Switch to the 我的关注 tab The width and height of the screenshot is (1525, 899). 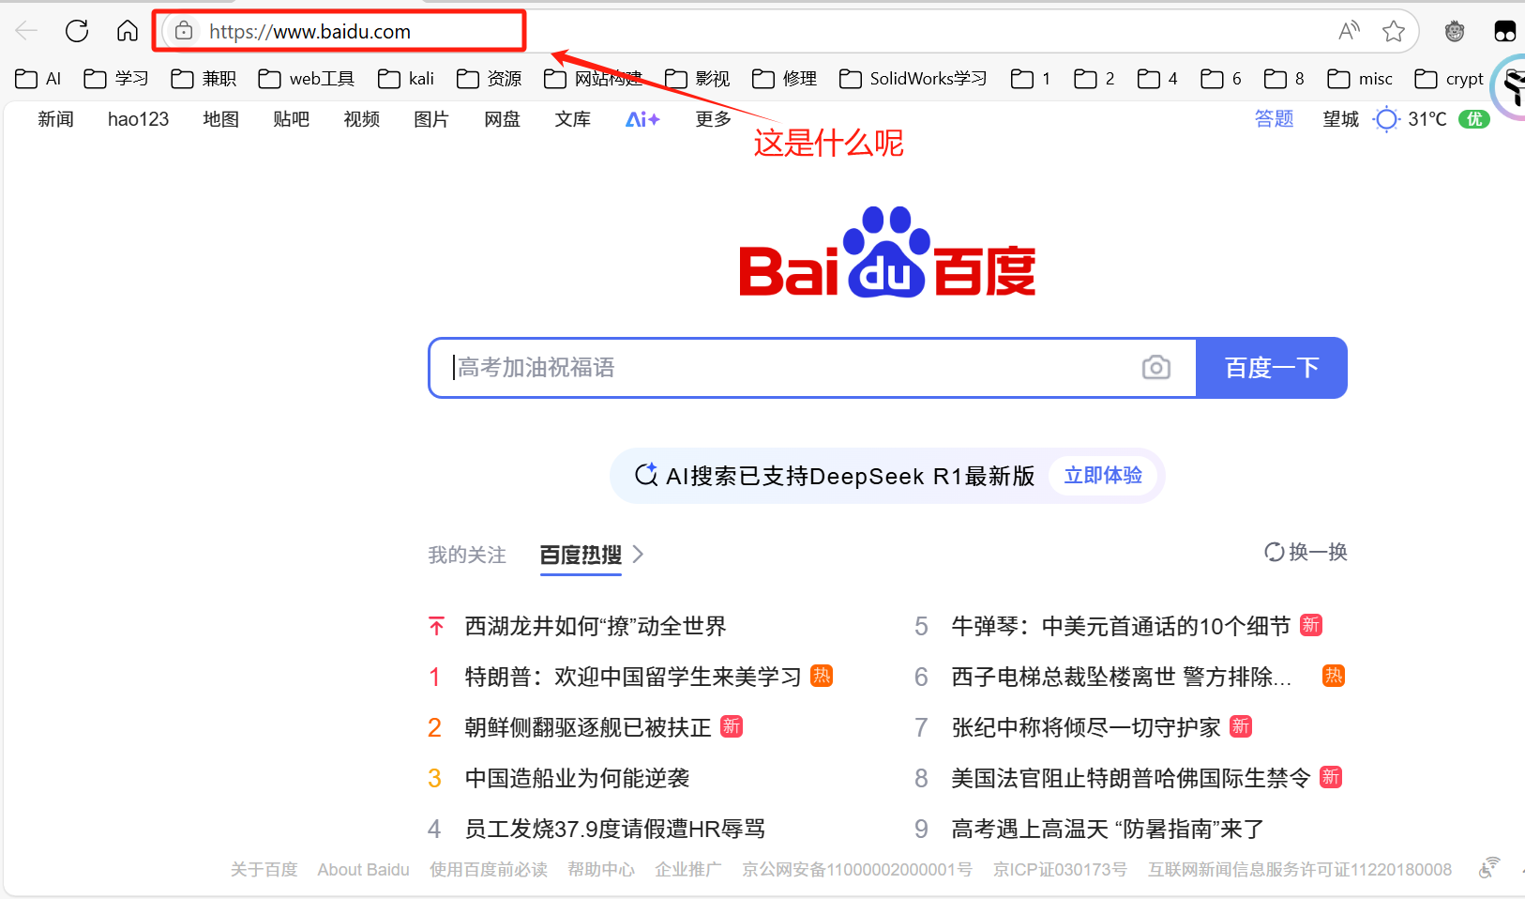[467, 555]
